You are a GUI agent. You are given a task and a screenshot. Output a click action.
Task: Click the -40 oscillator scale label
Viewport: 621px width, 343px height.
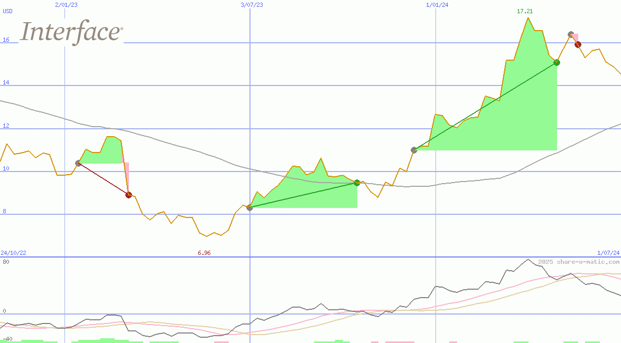[7, 339]
